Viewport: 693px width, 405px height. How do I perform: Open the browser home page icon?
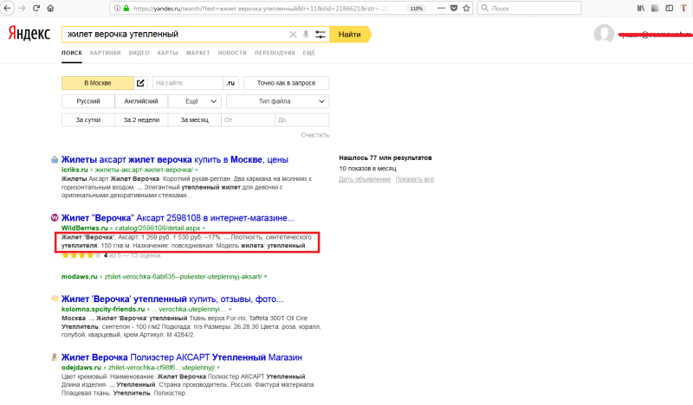click(50, 8)
